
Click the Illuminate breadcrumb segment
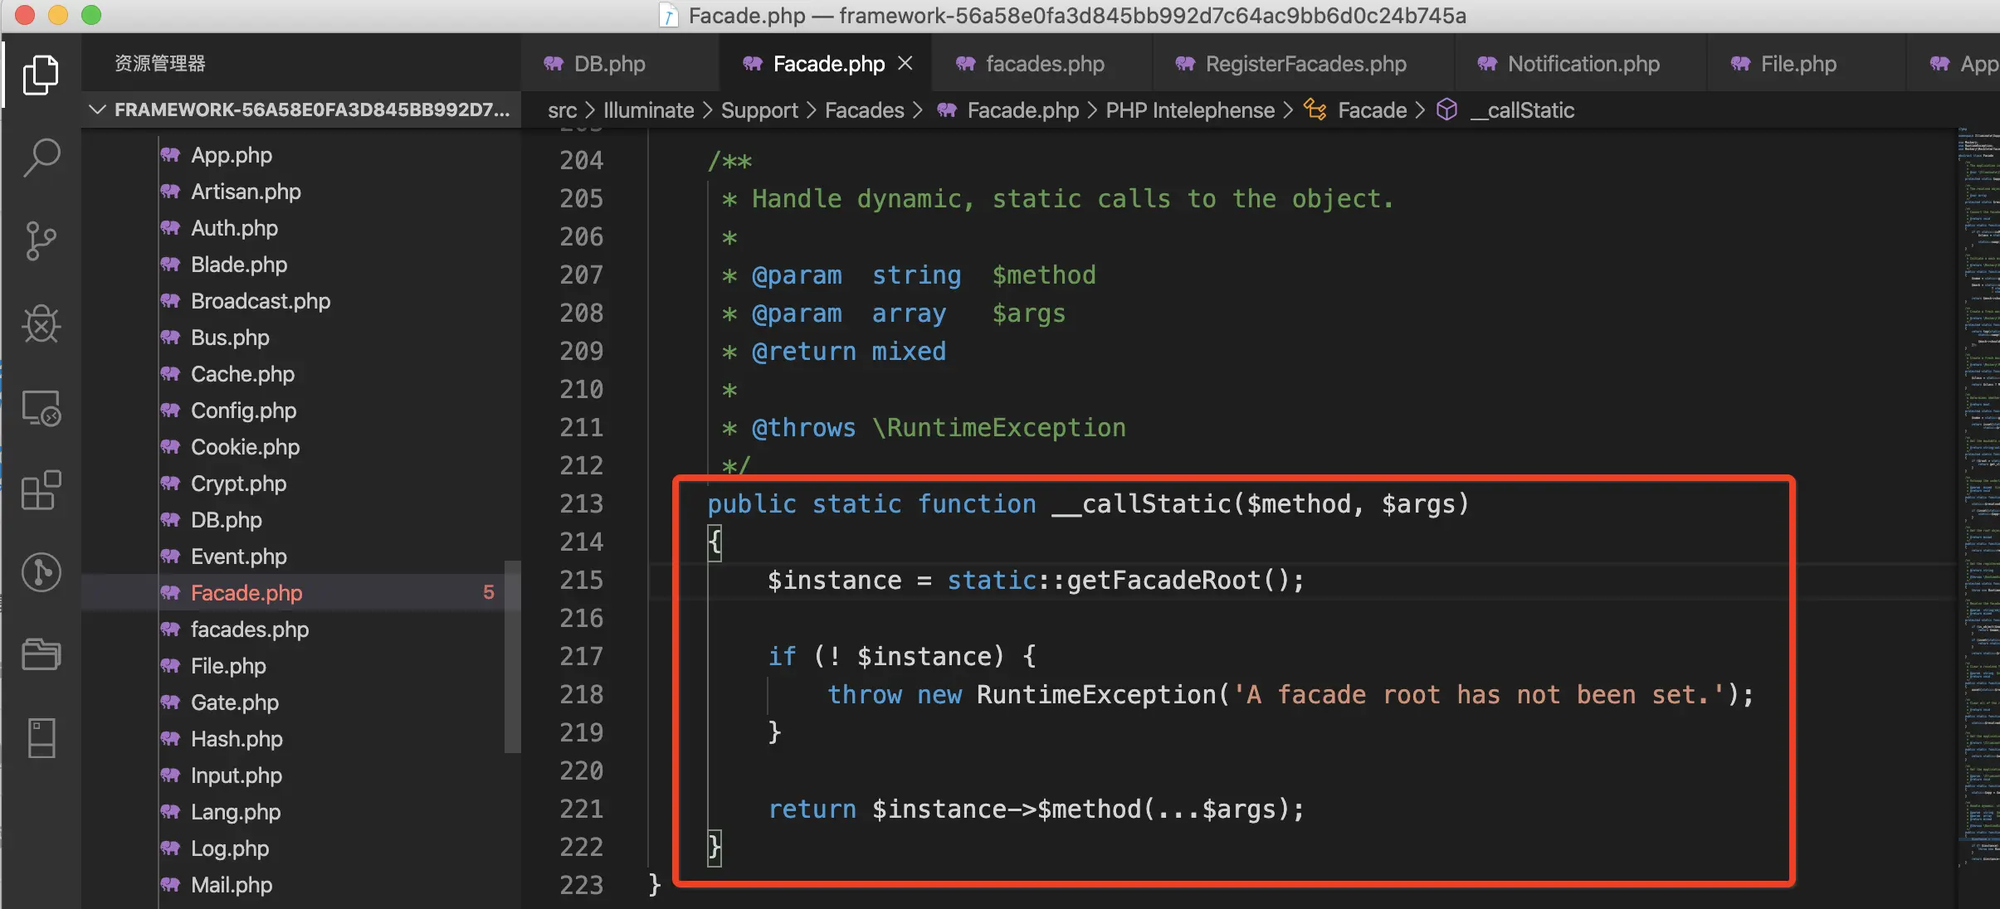(x=648, y=110)
